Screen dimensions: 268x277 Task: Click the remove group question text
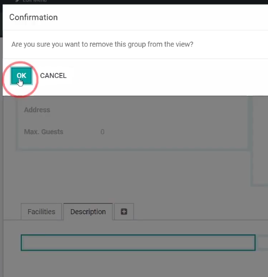(102, 44)
